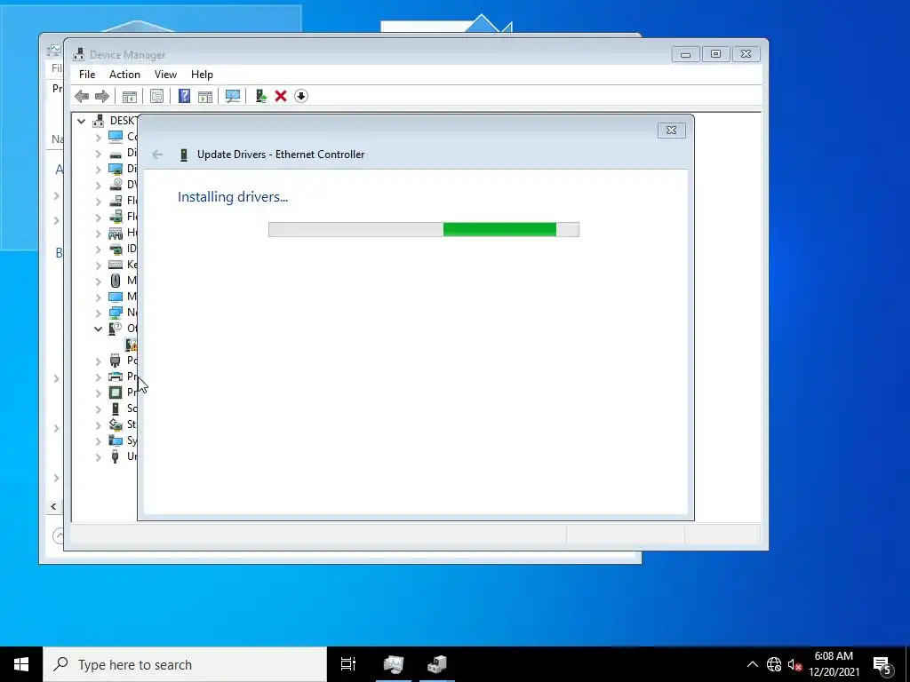Image resolution: width=910 pixels, height=682 pixels.
Task: Expand the Processors category chevron
Action: point(98,393)
